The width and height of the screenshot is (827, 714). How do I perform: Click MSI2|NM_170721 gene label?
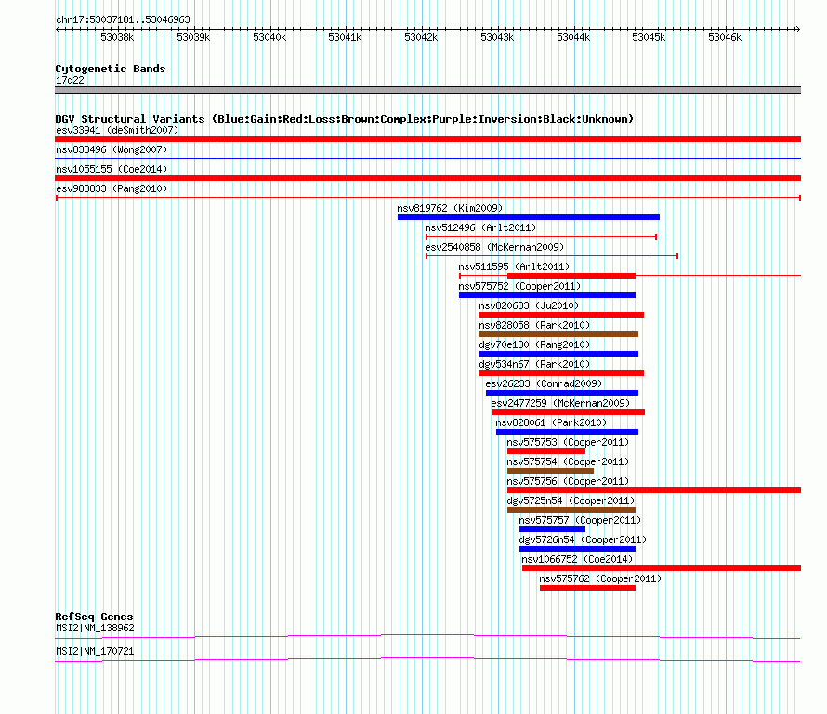[95, 651]
